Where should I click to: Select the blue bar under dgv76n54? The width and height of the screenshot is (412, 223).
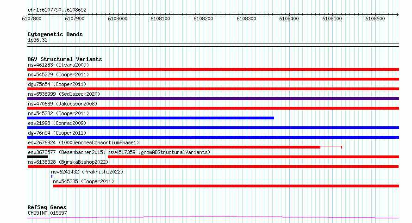click(213, 137)
